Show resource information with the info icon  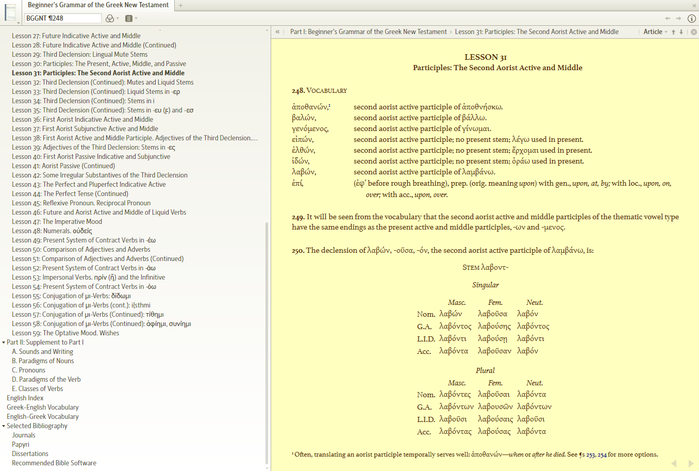(692, 19)
